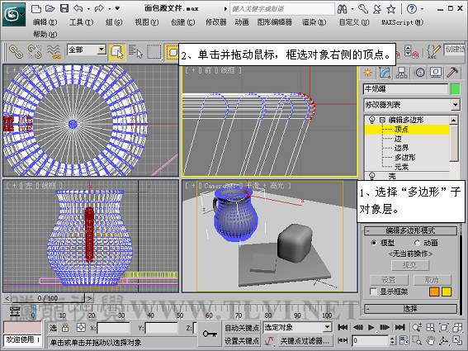Undo the last action arrow
Image resolution: width=468 pixels, height=351 pixels.
coord(78,8)
